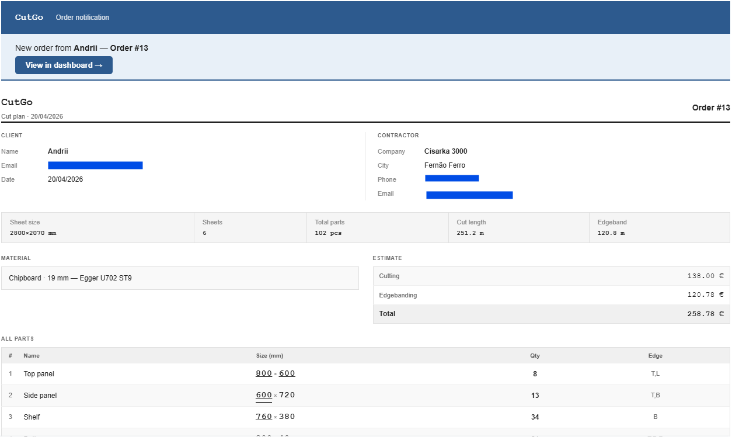Select the Edgeband value 120.8 m

pyautogui.click(x=611, y=233)
